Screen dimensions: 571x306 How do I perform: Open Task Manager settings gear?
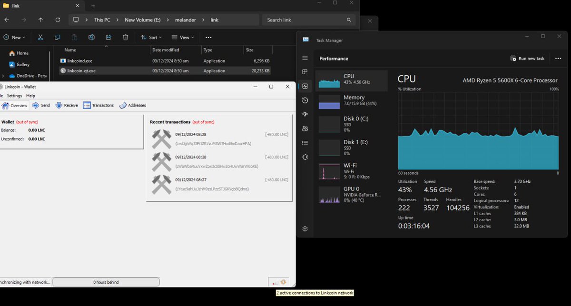coord(305,229)
